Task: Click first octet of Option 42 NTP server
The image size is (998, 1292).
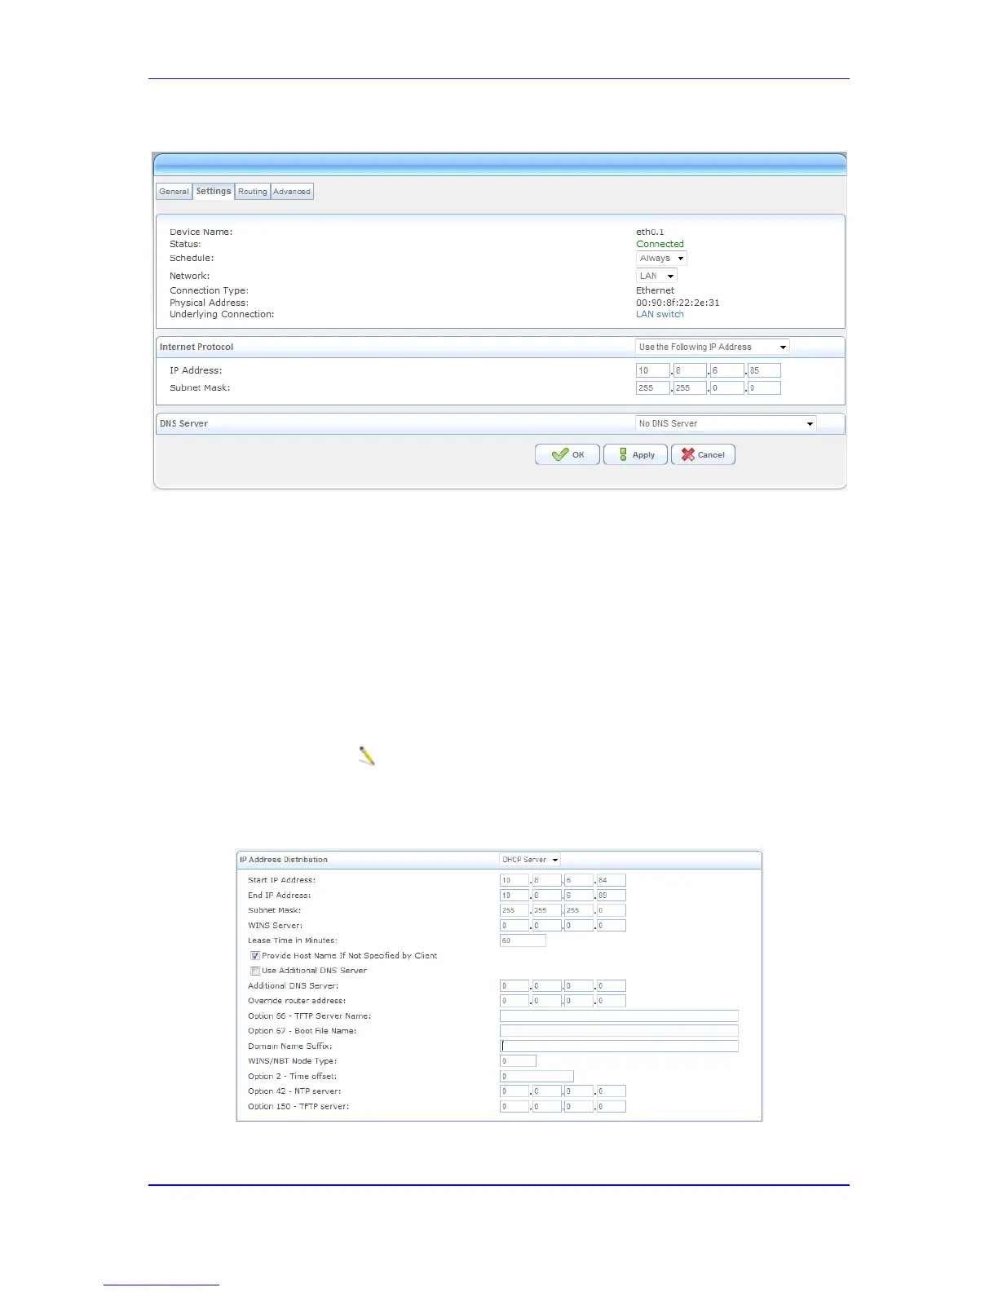Action: (514, 1091)
